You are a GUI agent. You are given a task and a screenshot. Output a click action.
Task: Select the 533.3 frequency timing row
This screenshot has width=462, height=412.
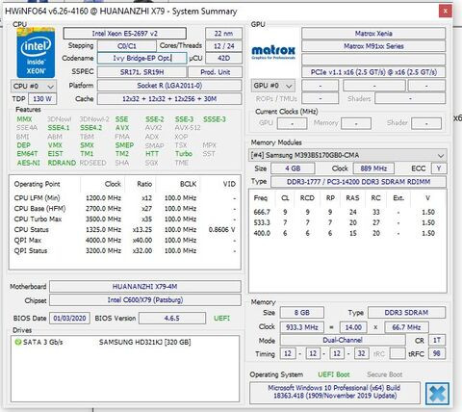click(x=347, y=222)
